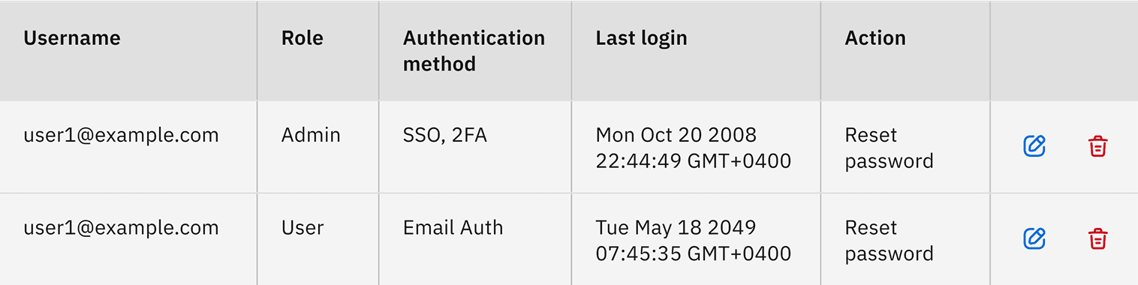Click the blank header cell above the edit icons

1064,51
